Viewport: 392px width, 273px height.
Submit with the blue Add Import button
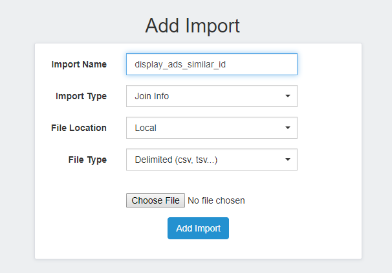pyautogui.click(x=198, y=228)
